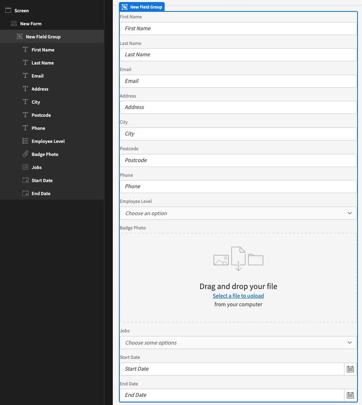Open the Employee Level dropdown
This screenshot has height=405, width=362.
(238, 214)
